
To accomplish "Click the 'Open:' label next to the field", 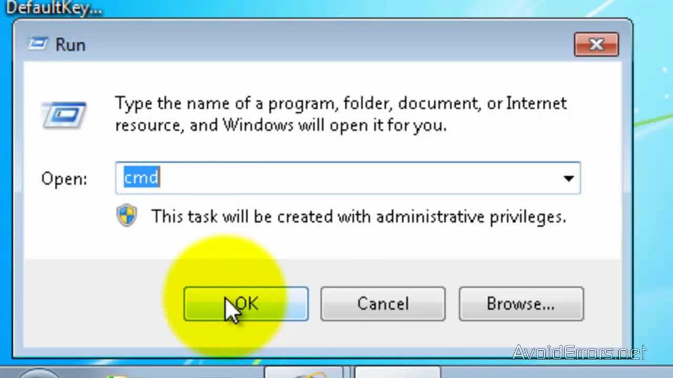I will [x=64, y=178].
